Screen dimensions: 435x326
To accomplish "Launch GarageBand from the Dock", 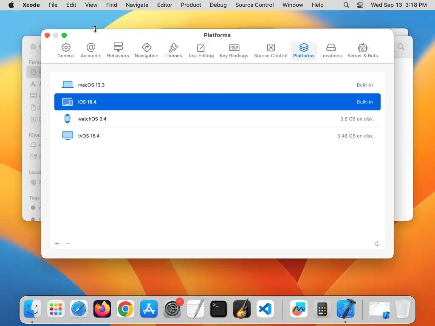I will (242, 309).
